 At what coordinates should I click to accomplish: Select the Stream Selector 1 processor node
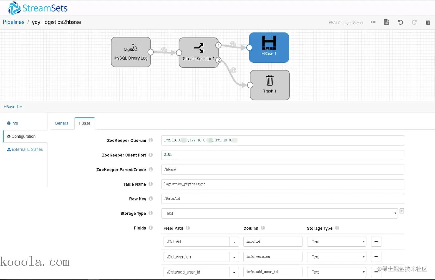[x=199, y=53]
